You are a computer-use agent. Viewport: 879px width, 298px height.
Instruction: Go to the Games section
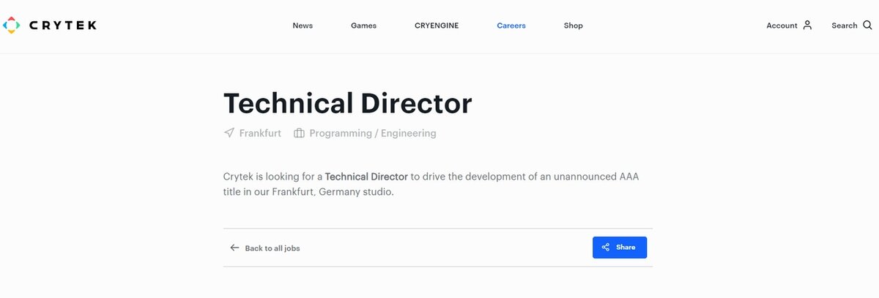[363, 26]
